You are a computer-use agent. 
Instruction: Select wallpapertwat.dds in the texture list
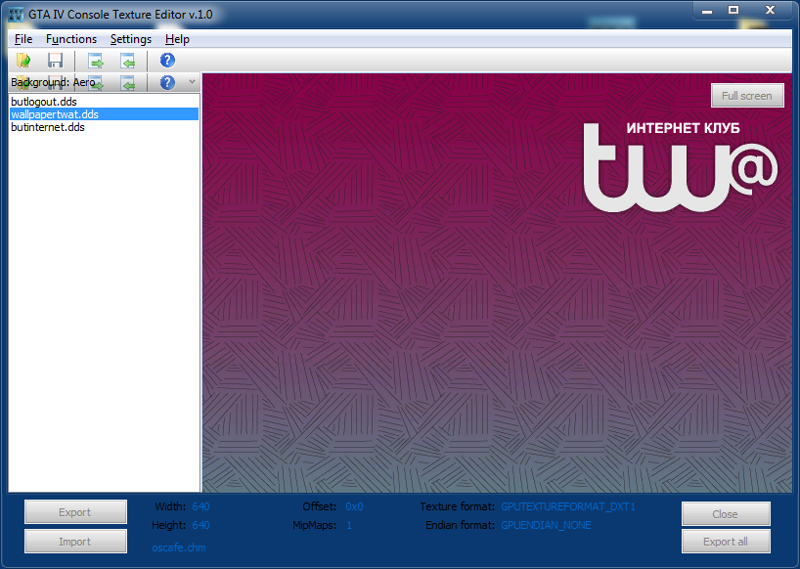click(54, 114)
